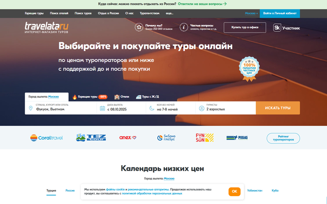Select the Anex tour operator logo
Screen dimensions: 327x204
pos(128,138)
